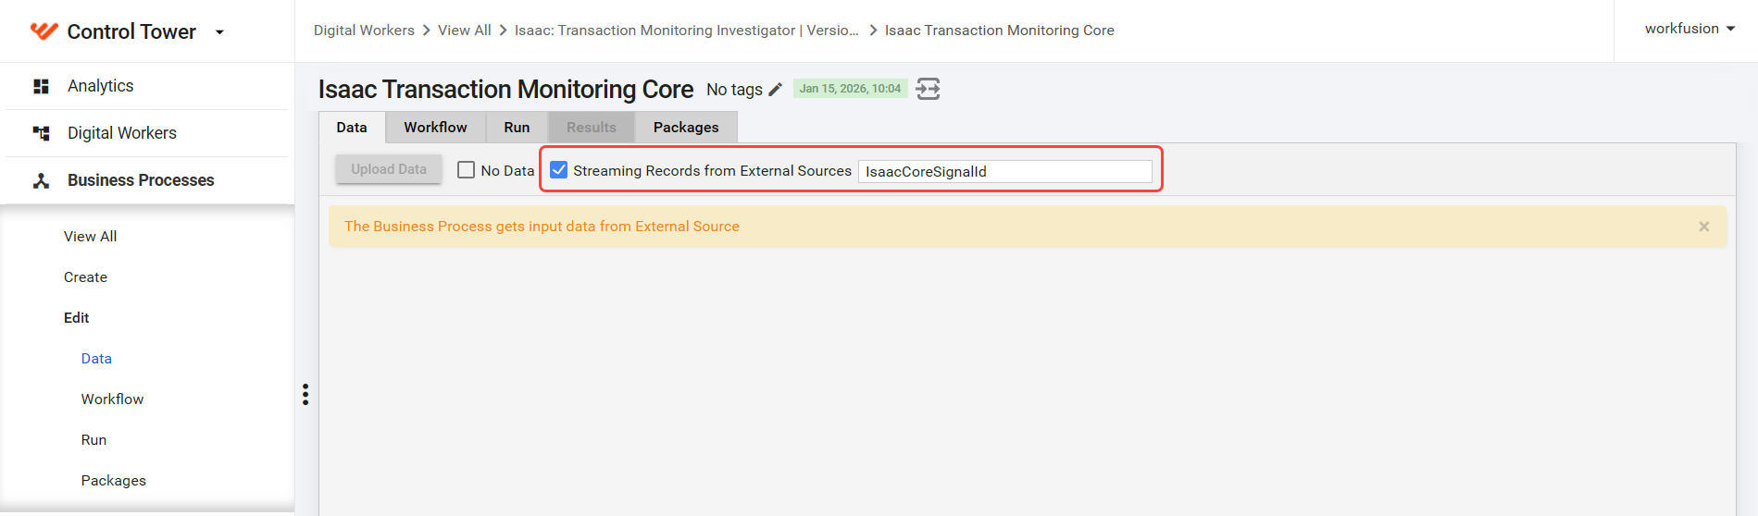Click the No tags label

[734, 90]
